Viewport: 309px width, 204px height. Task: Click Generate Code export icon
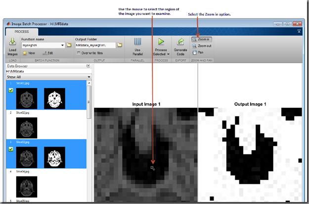pos(180,42)
